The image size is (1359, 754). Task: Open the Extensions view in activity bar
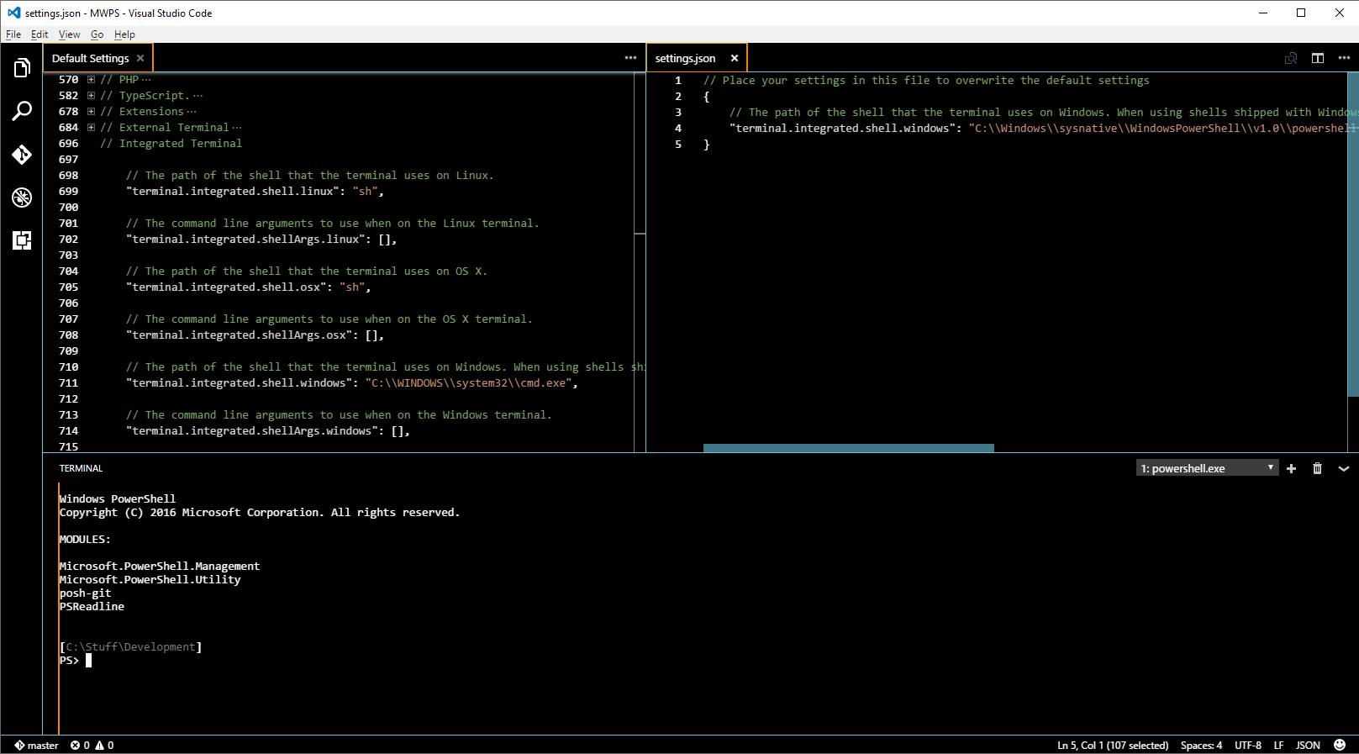[x=22, y=240]
